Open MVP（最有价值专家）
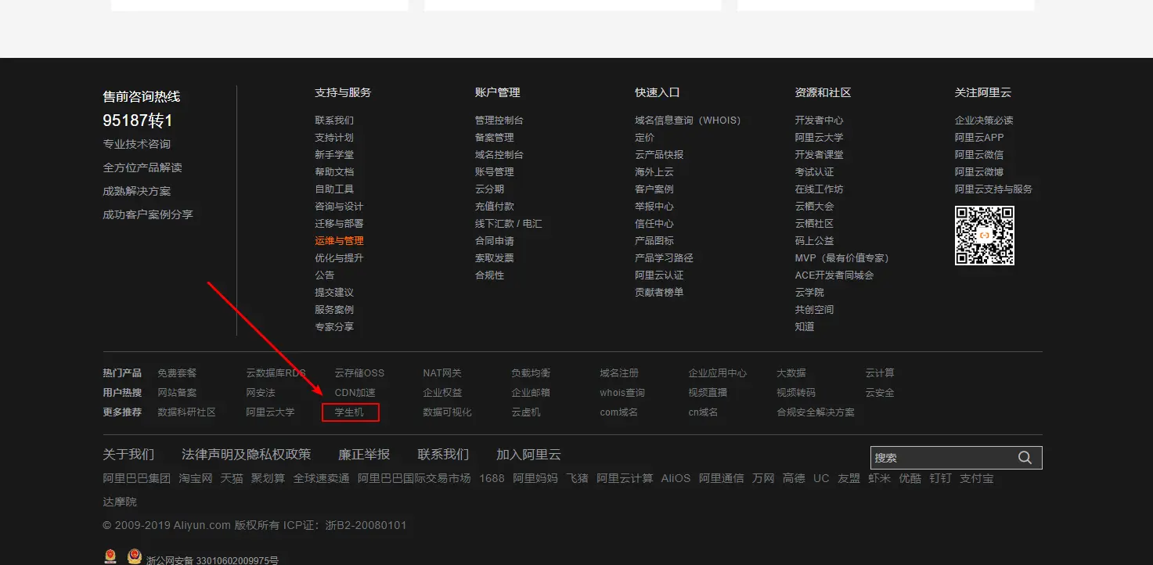This screenshot has width=1153, height=565. 842,258
